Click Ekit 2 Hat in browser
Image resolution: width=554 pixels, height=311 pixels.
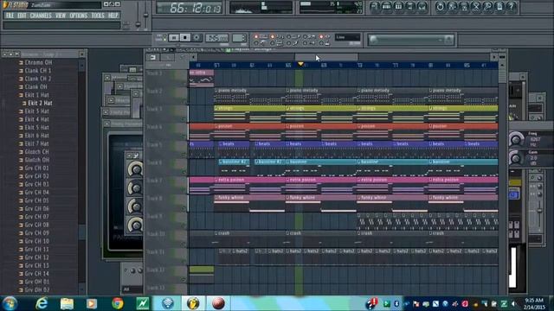39,103
